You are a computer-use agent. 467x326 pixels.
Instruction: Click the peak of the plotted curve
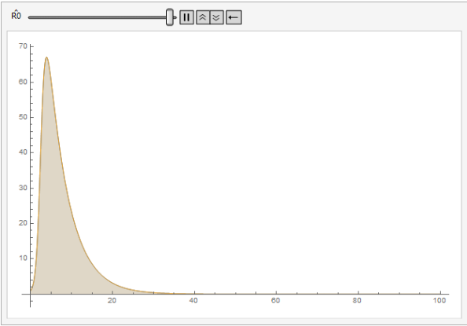(46, 57)
